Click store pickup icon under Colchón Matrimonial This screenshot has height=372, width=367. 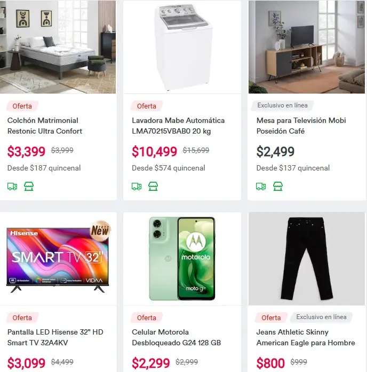pyautogui.click(x=29, y=186)
